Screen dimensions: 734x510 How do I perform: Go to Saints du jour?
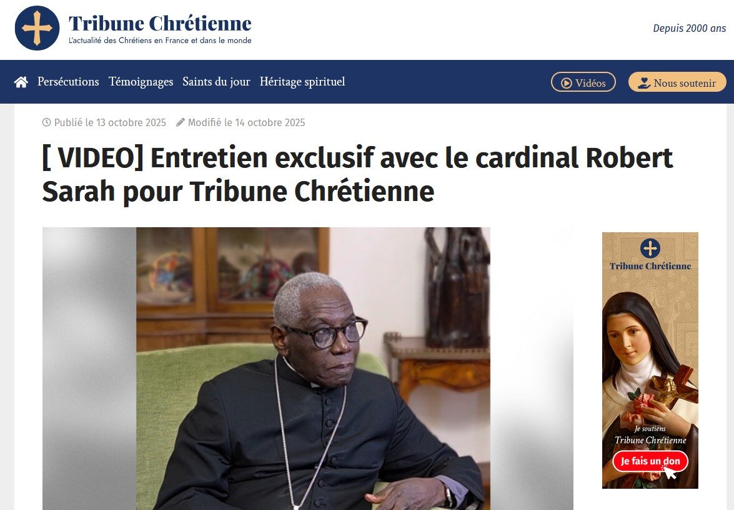216,81
